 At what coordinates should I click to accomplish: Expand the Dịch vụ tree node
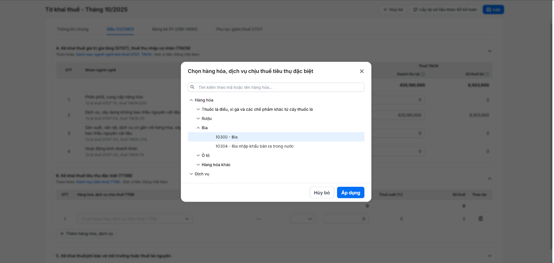tap(191, 174)
